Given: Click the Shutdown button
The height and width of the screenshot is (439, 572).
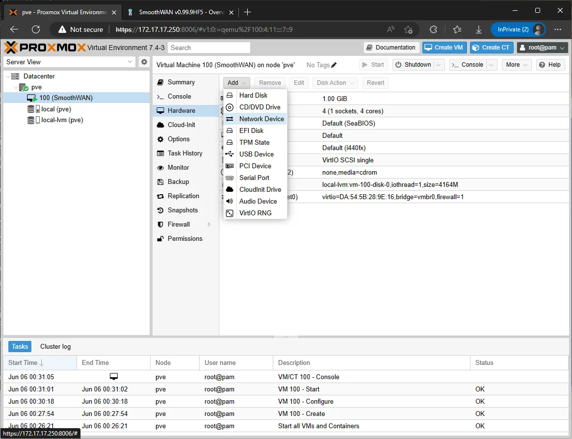Looking at the screenshot, I should [414, 65].
